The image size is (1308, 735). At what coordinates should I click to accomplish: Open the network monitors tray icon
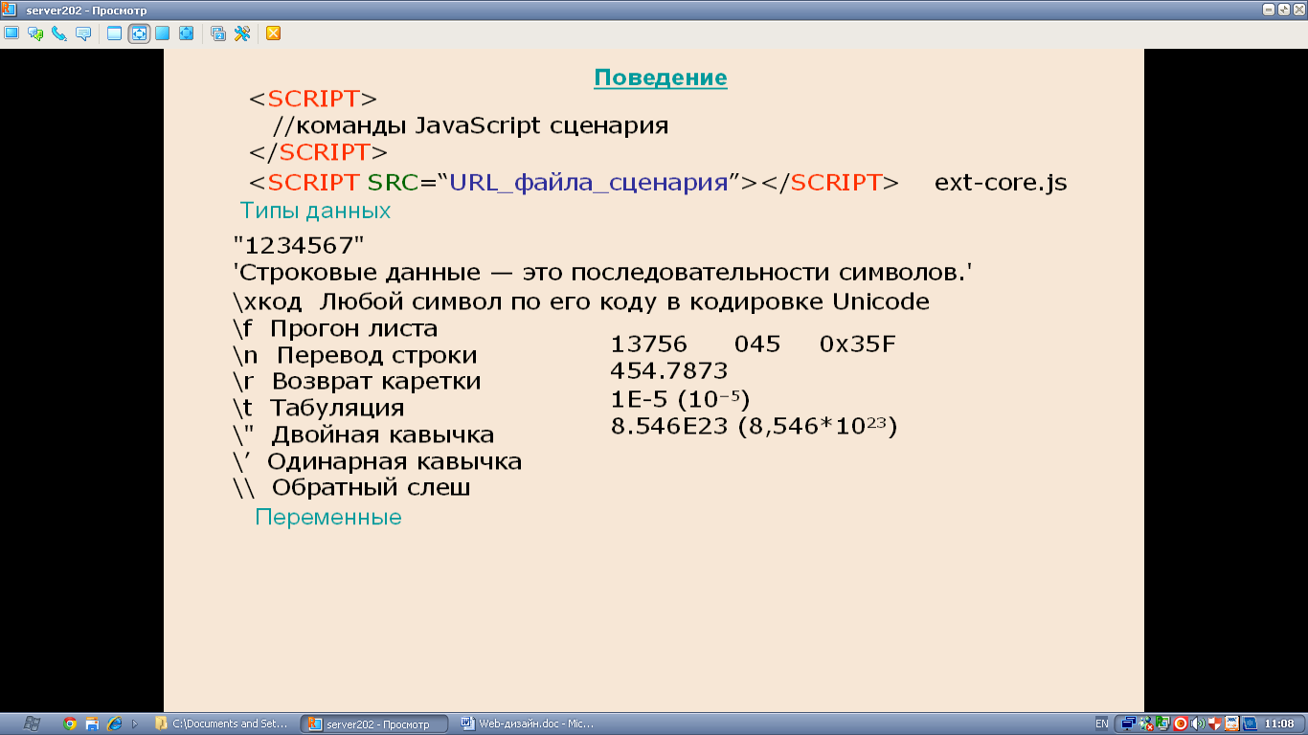[x=1129, y=724]
